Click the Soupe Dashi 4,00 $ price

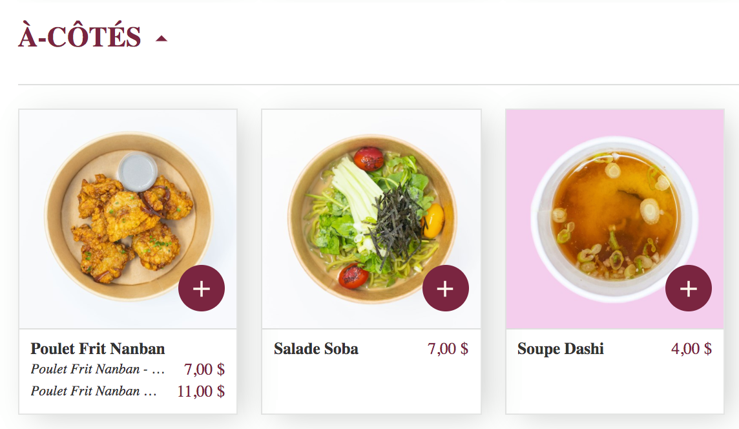pyautogui.click(x=691, y=349)
